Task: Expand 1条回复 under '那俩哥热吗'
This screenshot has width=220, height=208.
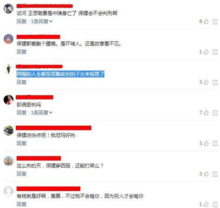Action: coord(42,112)
